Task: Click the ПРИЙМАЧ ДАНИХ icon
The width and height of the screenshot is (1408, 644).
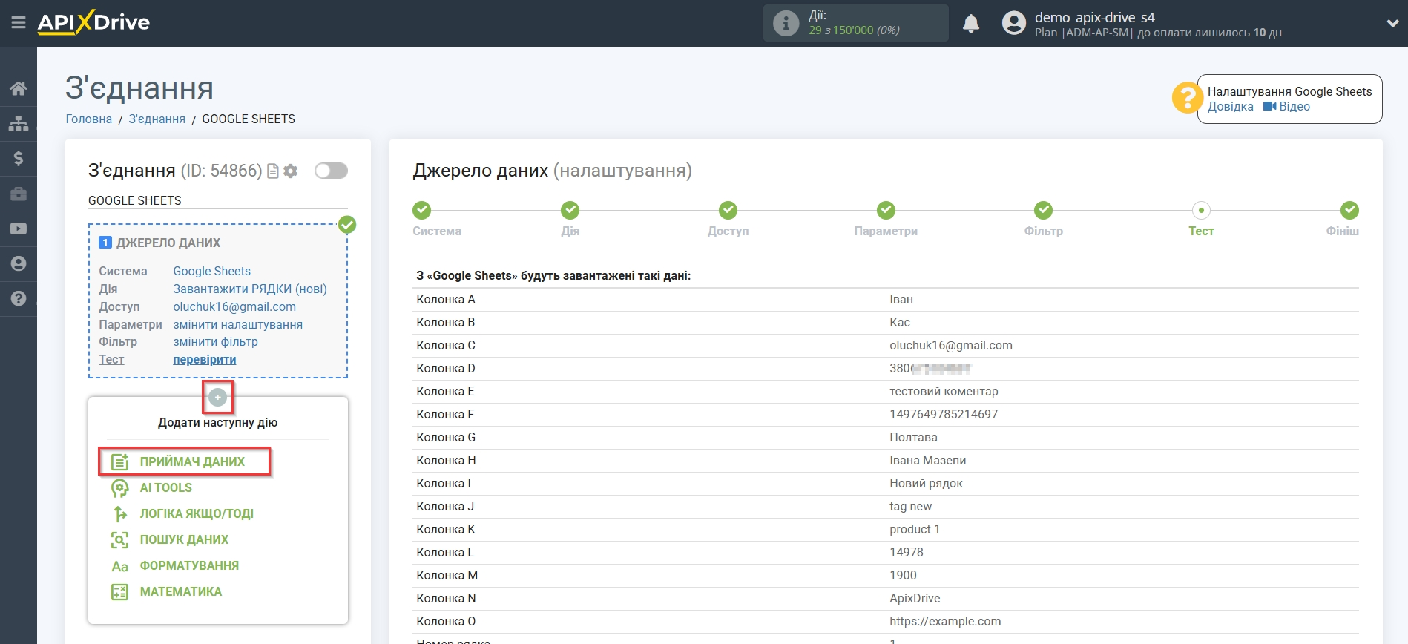Action: pos(119,461)
